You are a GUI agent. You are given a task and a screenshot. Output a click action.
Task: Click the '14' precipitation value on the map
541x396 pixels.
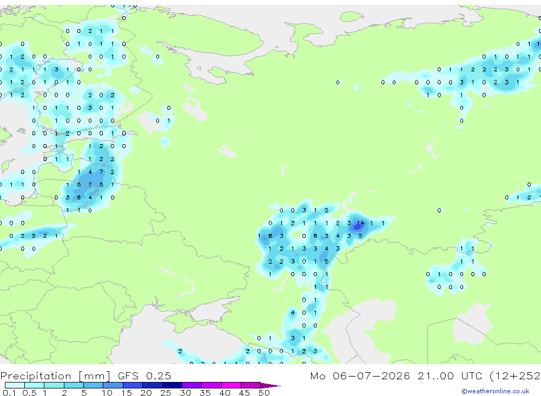pos(360,223)
